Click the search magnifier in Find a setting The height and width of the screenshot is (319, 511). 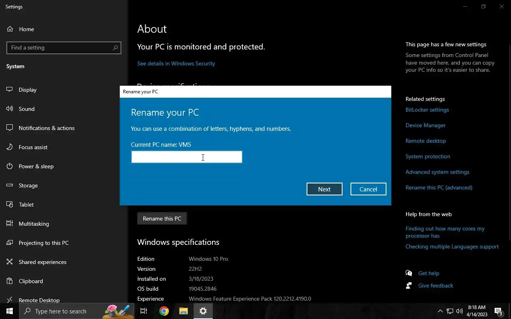(x=115, y=47)
